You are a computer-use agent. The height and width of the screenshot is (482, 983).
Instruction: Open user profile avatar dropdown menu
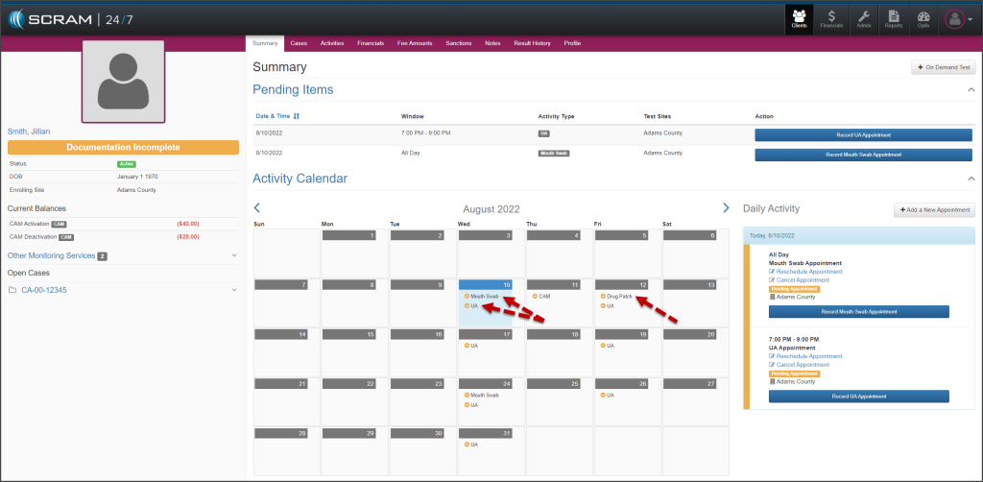(958, 18)
